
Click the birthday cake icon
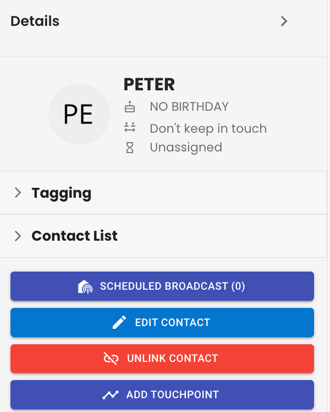coord(130,107)
